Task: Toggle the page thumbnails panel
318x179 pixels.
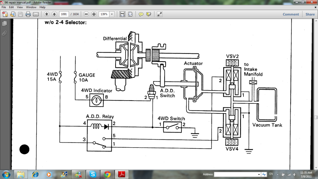Action: [4, 24]
